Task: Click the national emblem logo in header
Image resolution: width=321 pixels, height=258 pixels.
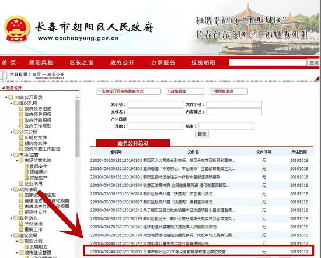Action: pos(17,29)
